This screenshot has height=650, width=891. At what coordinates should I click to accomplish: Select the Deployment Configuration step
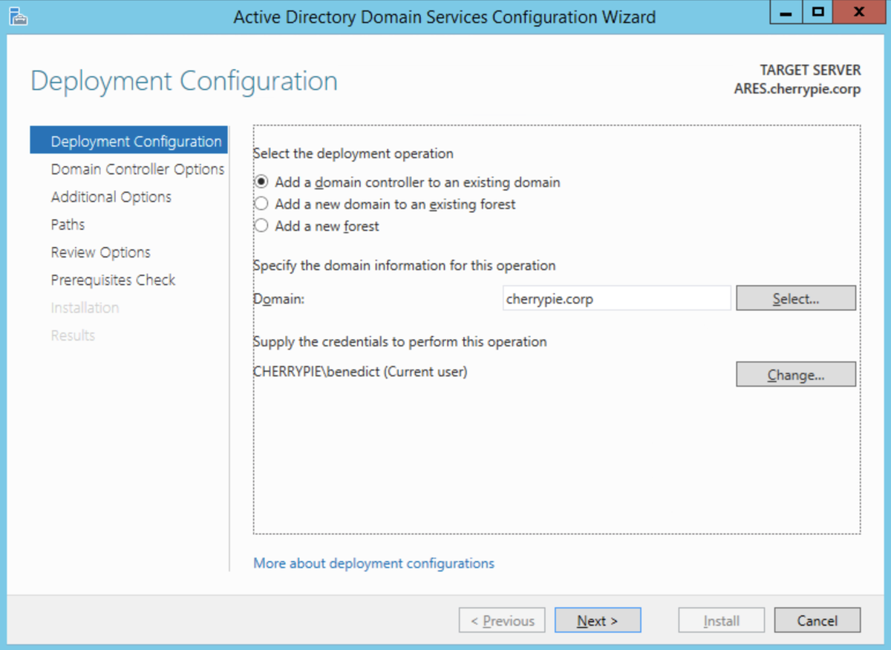137,141
